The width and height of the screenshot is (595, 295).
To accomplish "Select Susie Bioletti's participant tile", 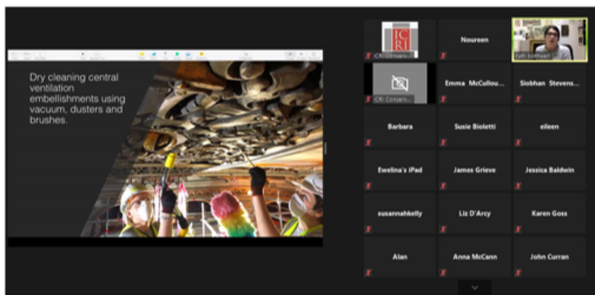I will coord(475,127).
